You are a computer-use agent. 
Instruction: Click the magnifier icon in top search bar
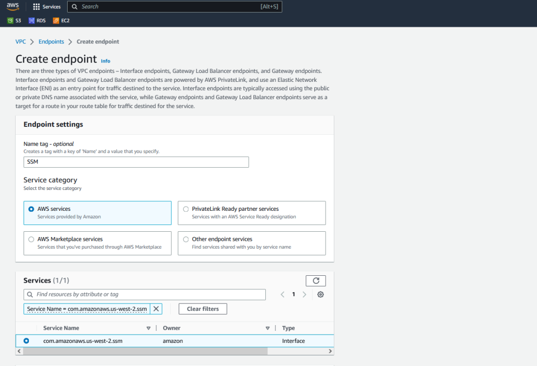click(x=74, y=6)
